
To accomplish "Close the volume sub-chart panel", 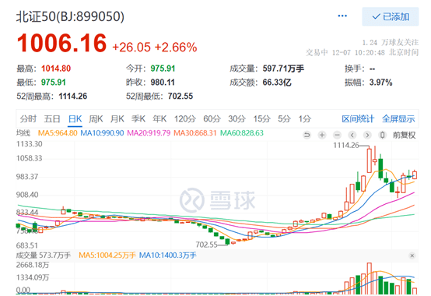I will point(412,255).
